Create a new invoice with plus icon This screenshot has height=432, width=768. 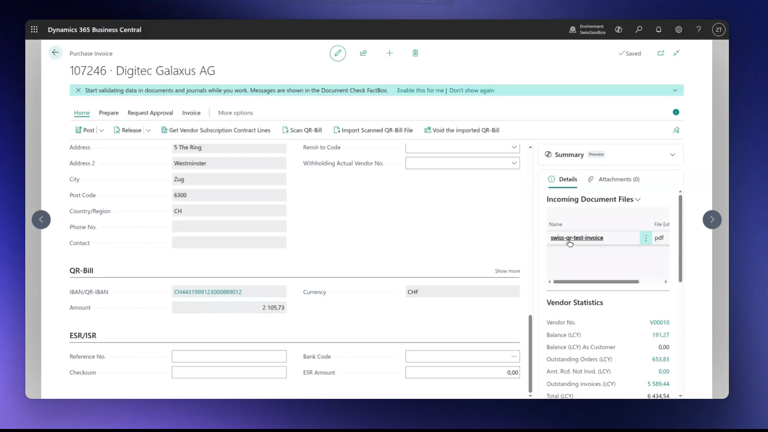click(x=389, y=53)
